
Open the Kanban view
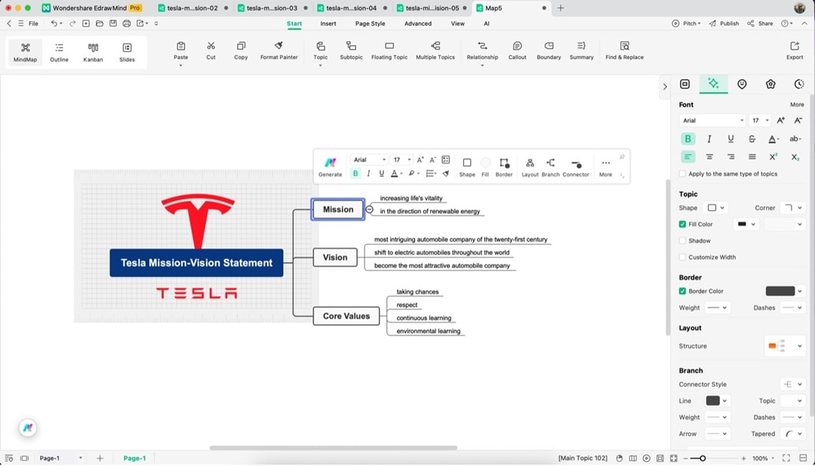pyautogui.click(x=93, y=51)
